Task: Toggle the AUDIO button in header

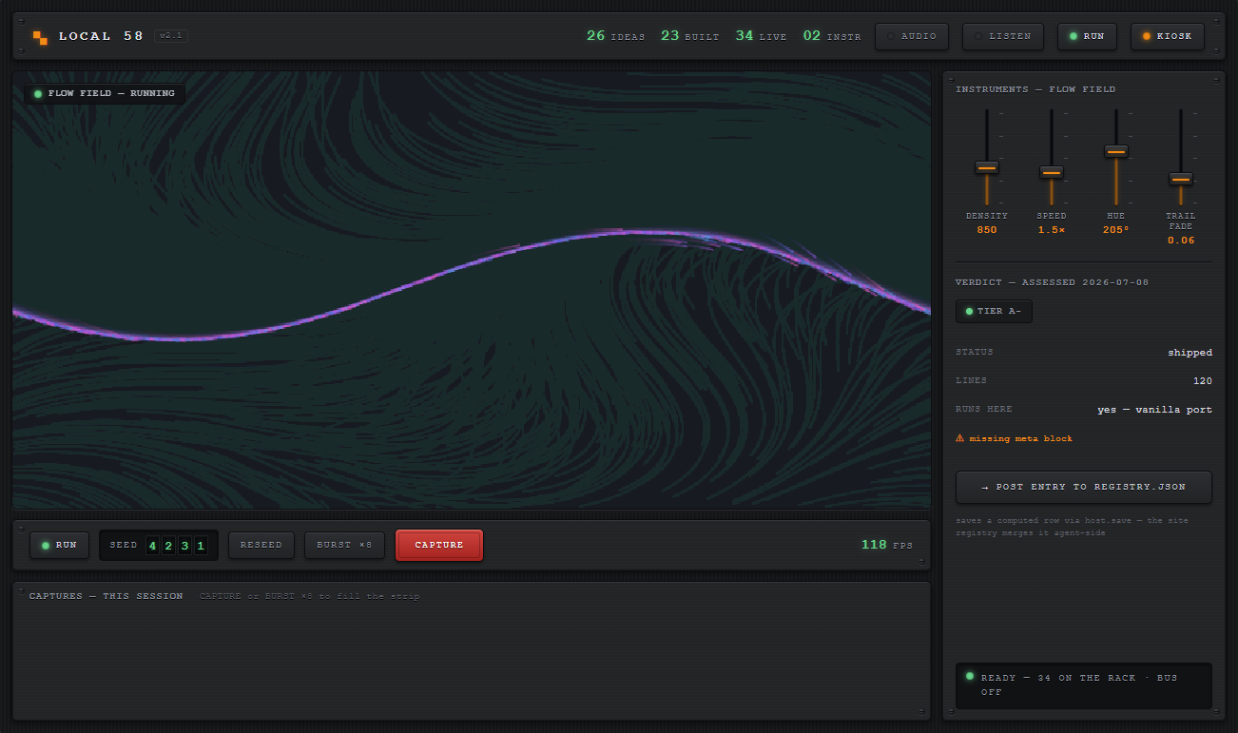Action: pos(912,36)
